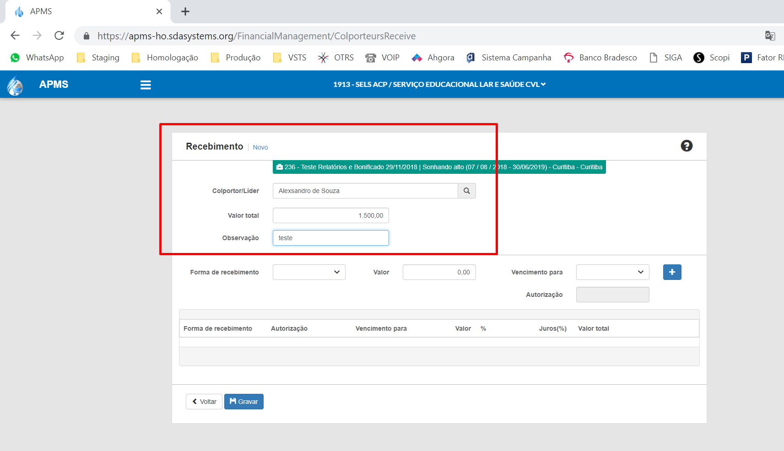The height and width of the screenshot is (451, 784).
Task: Open VSTS bookmark folder
Action: coord(289,58)
